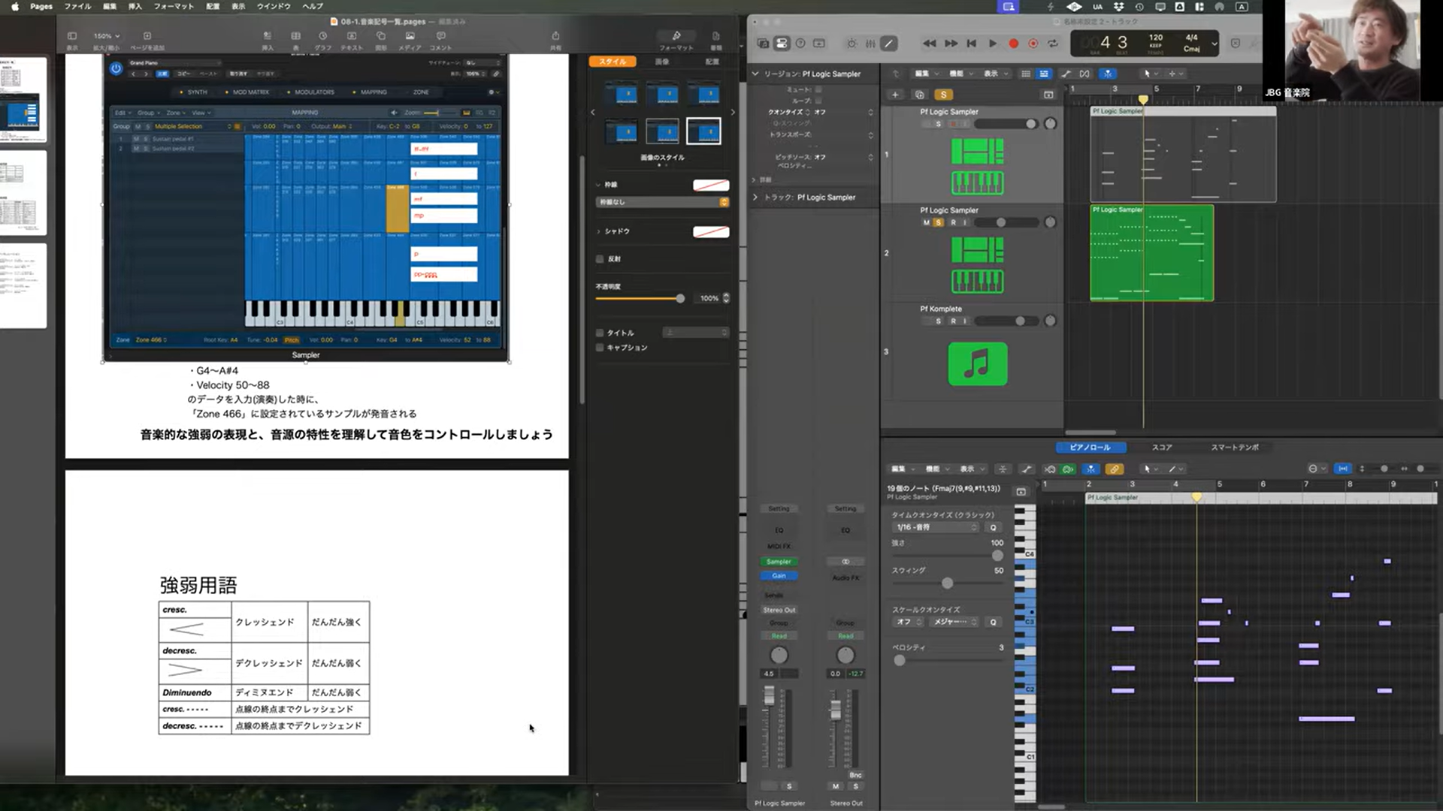
Task: Click the add track plus button
Action: pos(895,95)
